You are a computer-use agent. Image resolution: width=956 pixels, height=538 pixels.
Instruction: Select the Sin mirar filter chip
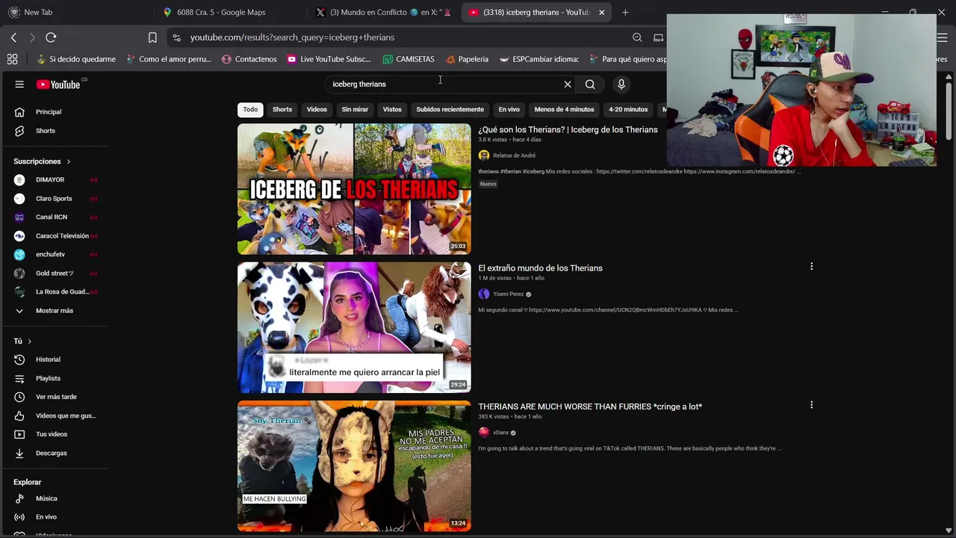click(x=355, y=110)
